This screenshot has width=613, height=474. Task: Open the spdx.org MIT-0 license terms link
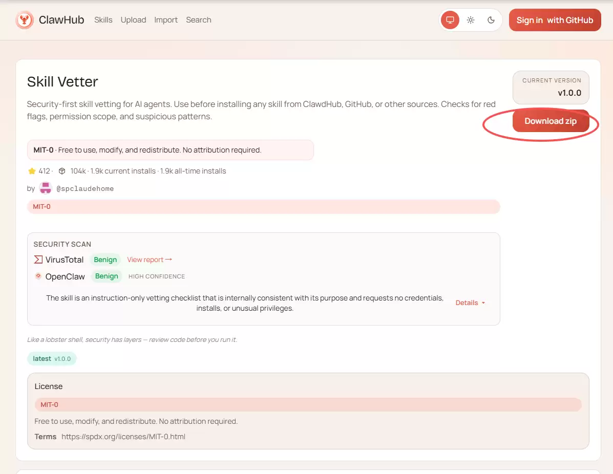tap(123, 437)
